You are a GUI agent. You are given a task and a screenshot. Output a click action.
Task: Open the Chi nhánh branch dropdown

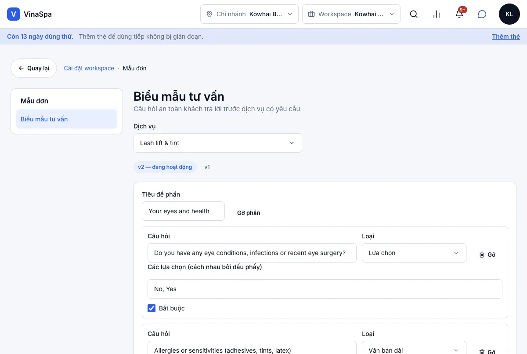[x=249, y=14]
